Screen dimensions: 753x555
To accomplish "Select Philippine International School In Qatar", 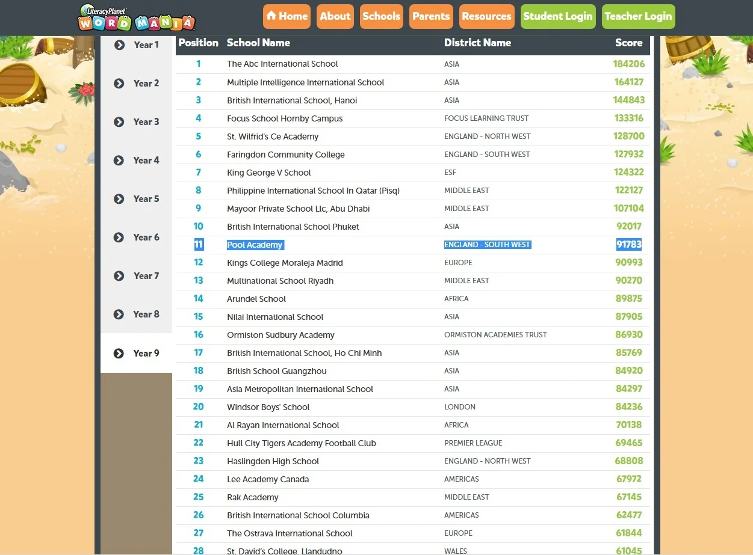I will pyautogui.click(x=313, y=191).
